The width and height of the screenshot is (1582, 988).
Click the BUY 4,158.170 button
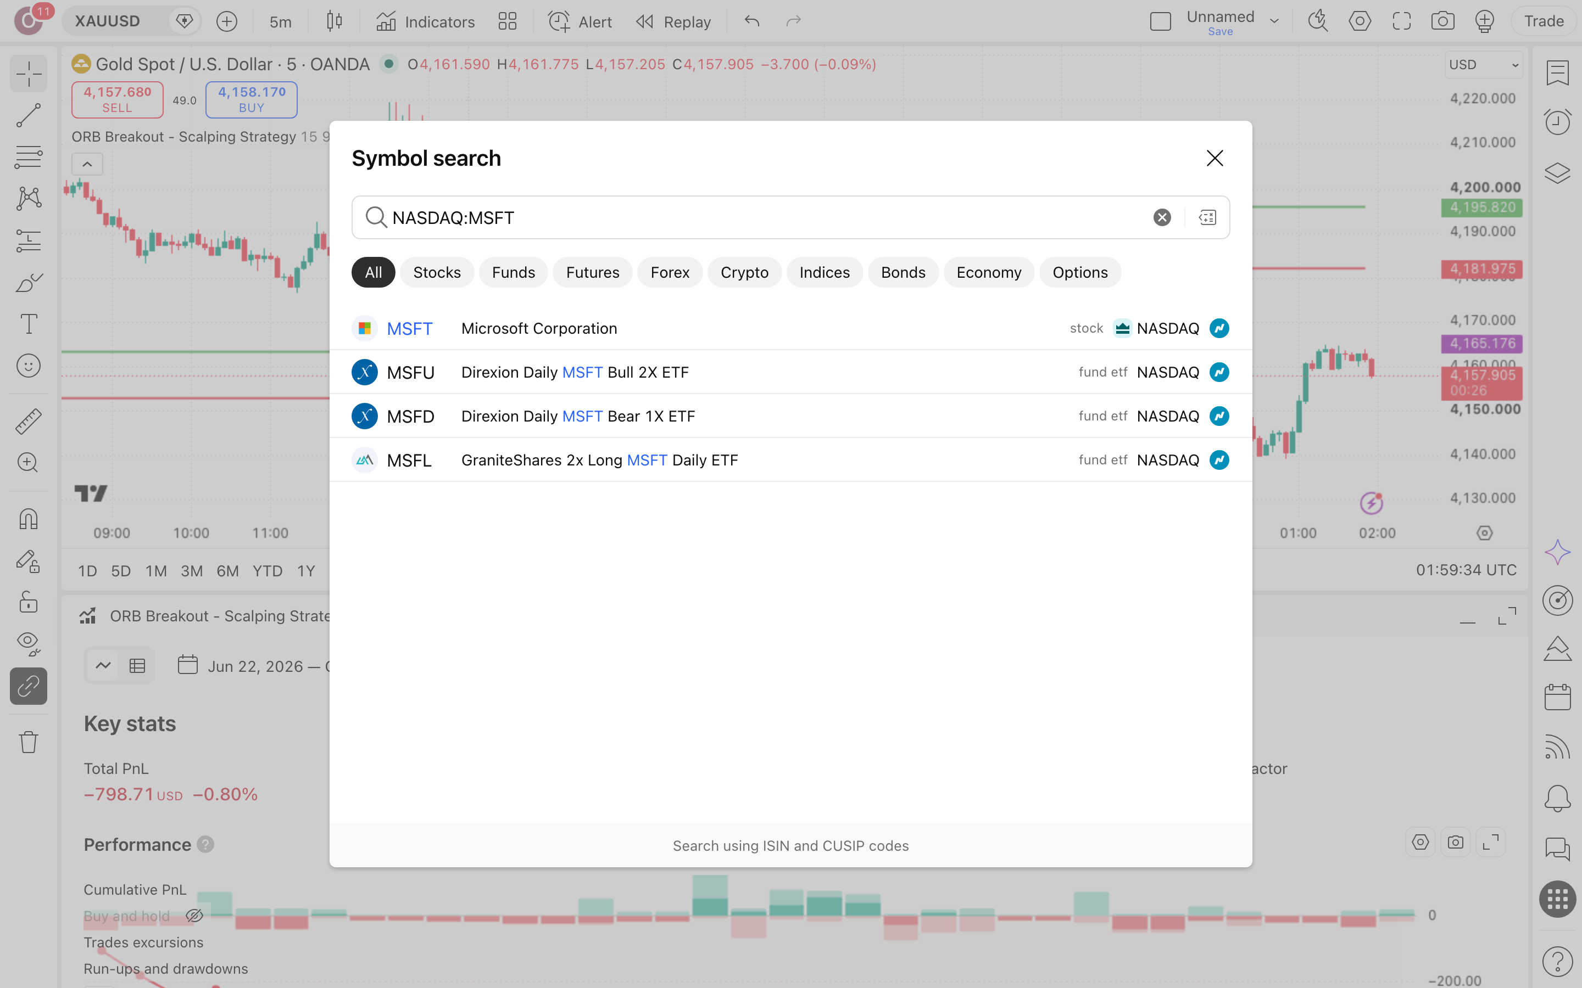pos(252,100)
